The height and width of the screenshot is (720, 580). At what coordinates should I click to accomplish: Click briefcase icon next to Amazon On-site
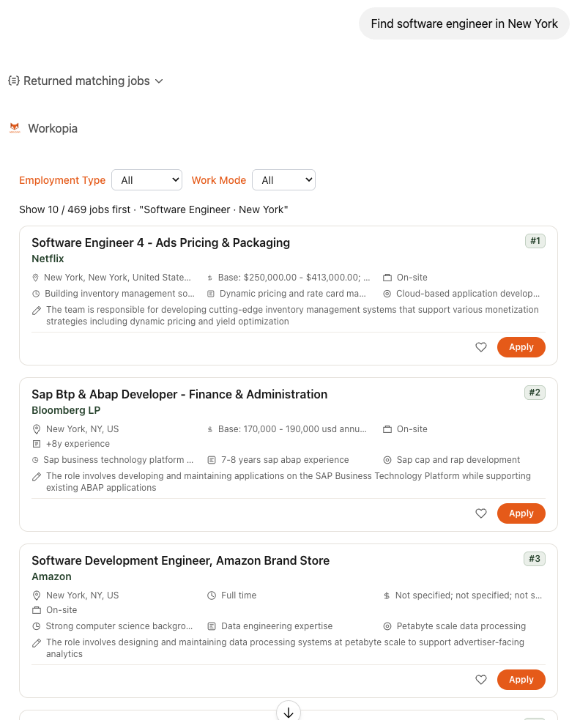point(37,610)
